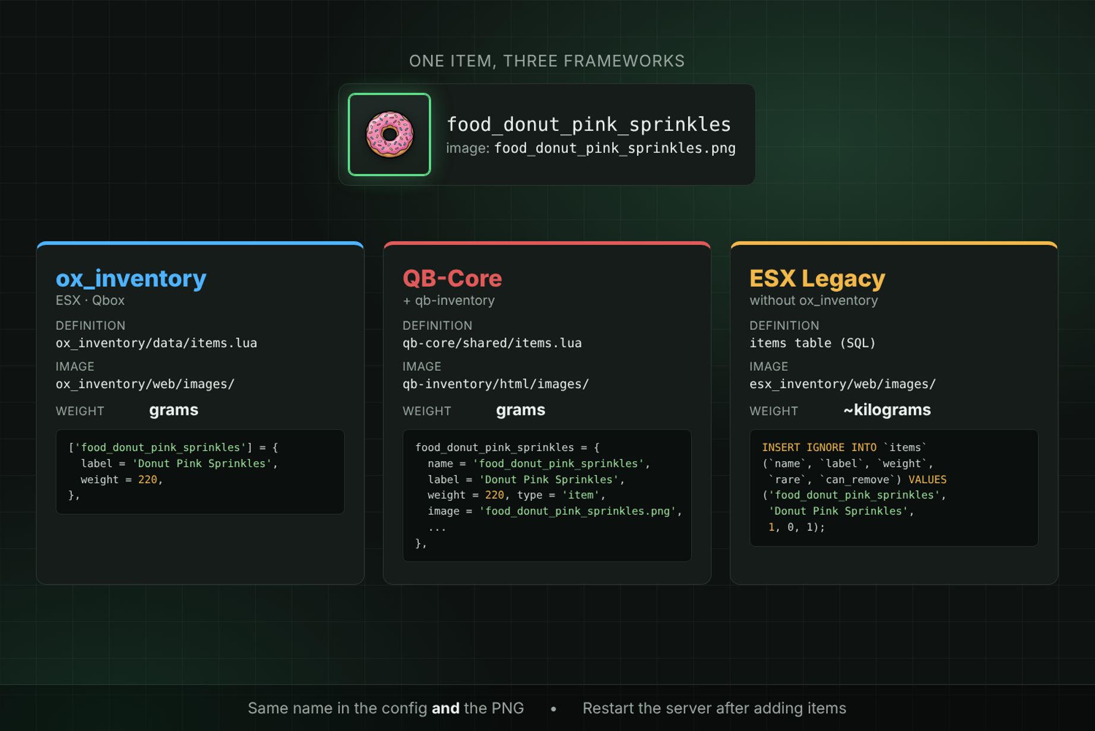
Task: Click the DEFINITION label in the ESX Legacy card
Action: click(x=784, y=326)
